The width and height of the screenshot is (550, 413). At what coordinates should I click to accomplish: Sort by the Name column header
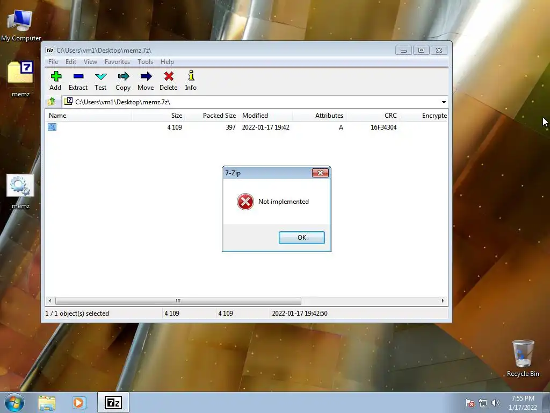[x=88, y=116]
